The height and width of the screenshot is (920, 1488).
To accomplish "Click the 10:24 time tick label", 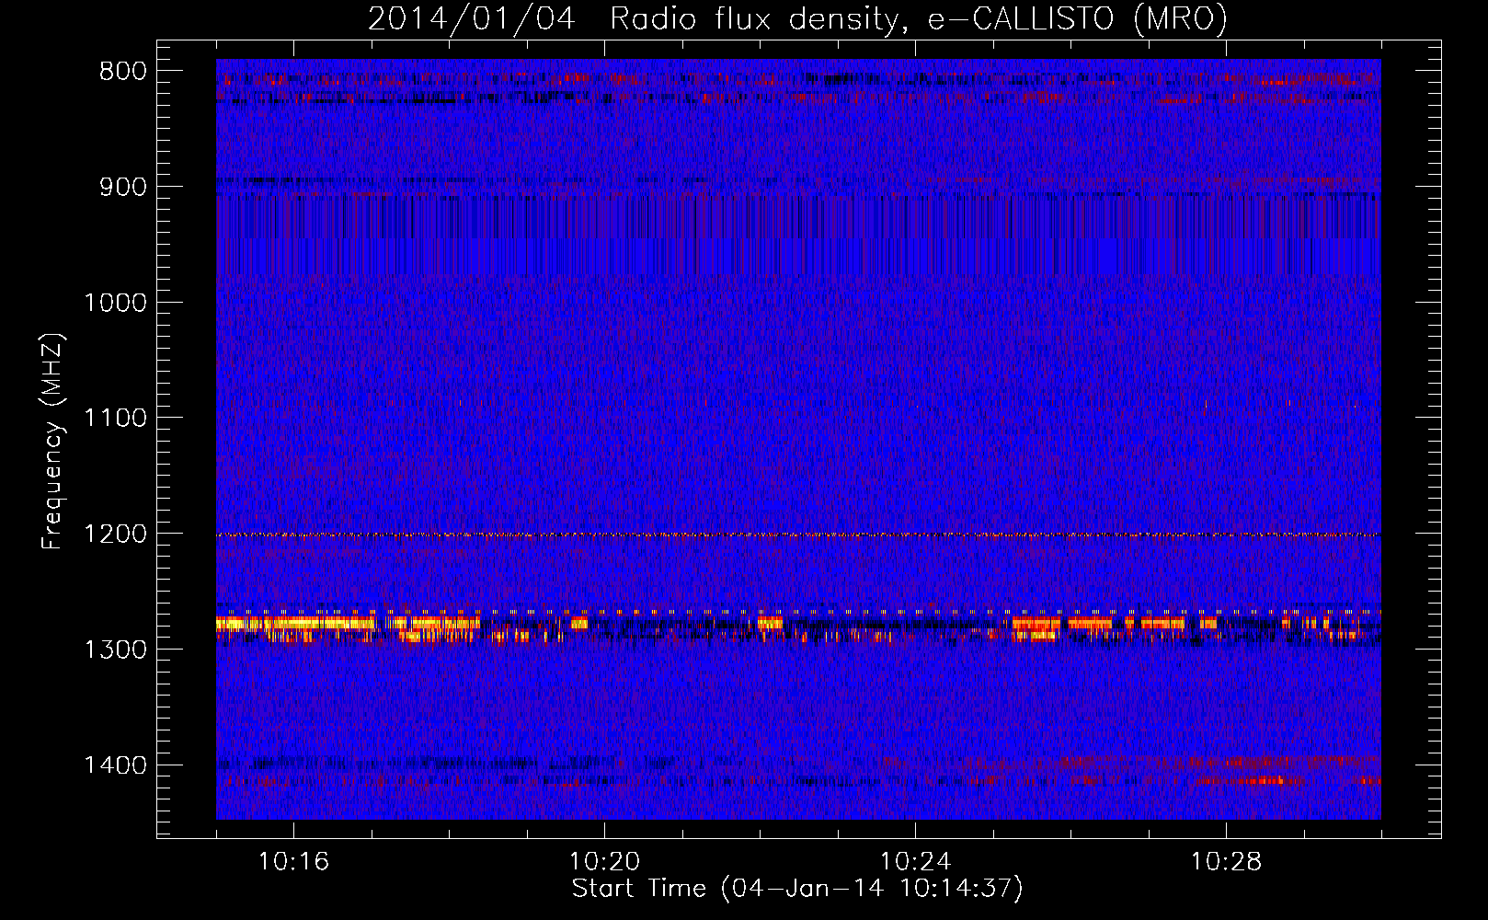I will pyautogui.click(x=915, y=862).
